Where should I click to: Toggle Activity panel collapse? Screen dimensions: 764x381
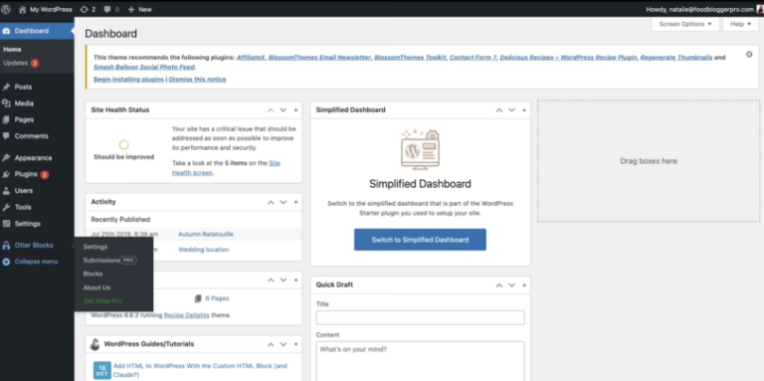click(295, 202)
